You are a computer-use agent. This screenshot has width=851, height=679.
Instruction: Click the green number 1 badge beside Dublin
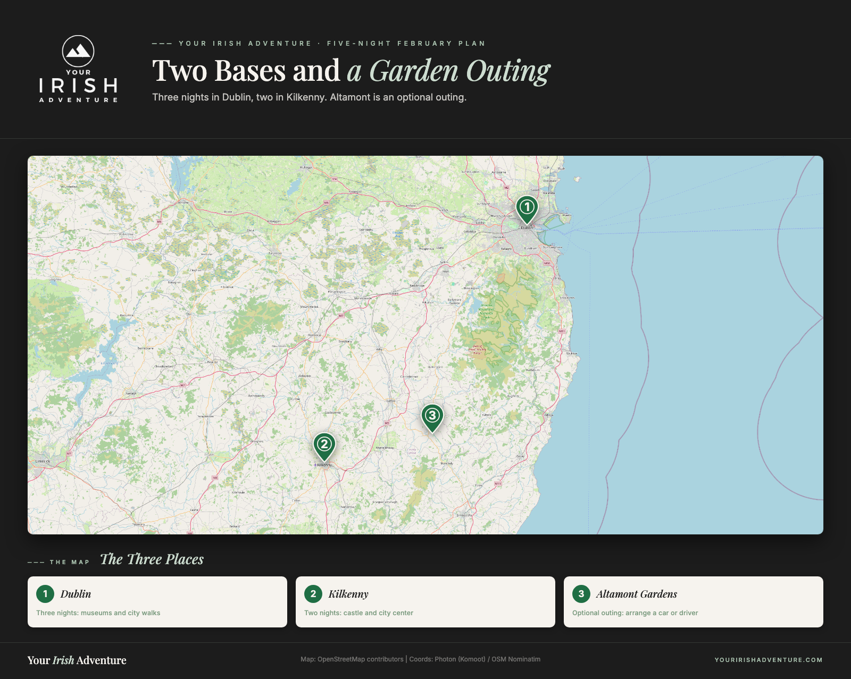[x=45, y=594]
